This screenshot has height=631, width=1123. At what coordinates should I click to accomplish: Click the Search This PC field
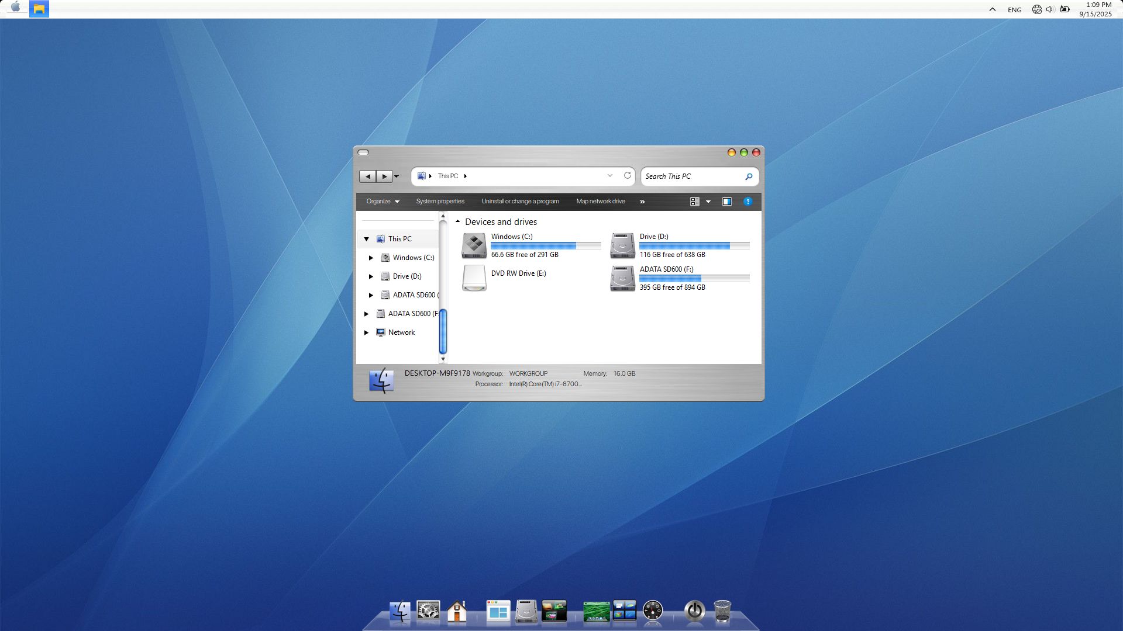[x=692, y=176]
